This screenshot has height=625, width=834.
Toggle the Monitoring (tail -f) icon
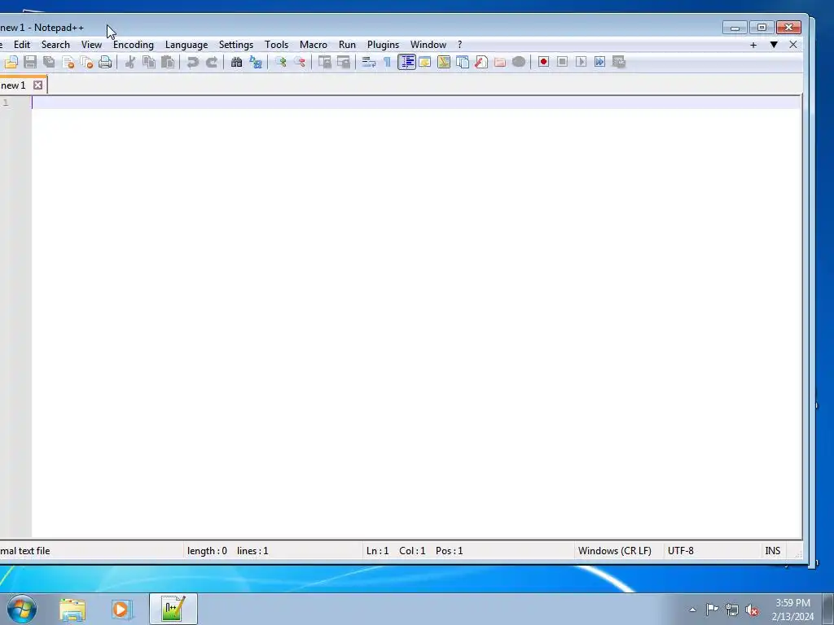519,62
